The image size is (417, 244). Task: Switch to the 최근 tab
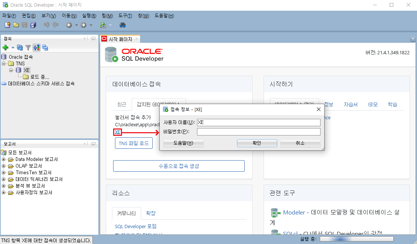click(x=122, y=104)
